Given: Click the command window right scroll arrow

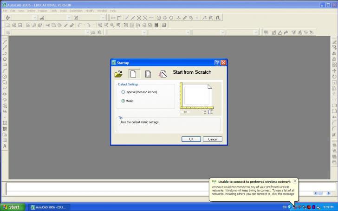Looking at the screenshot, I should point(329,193).
